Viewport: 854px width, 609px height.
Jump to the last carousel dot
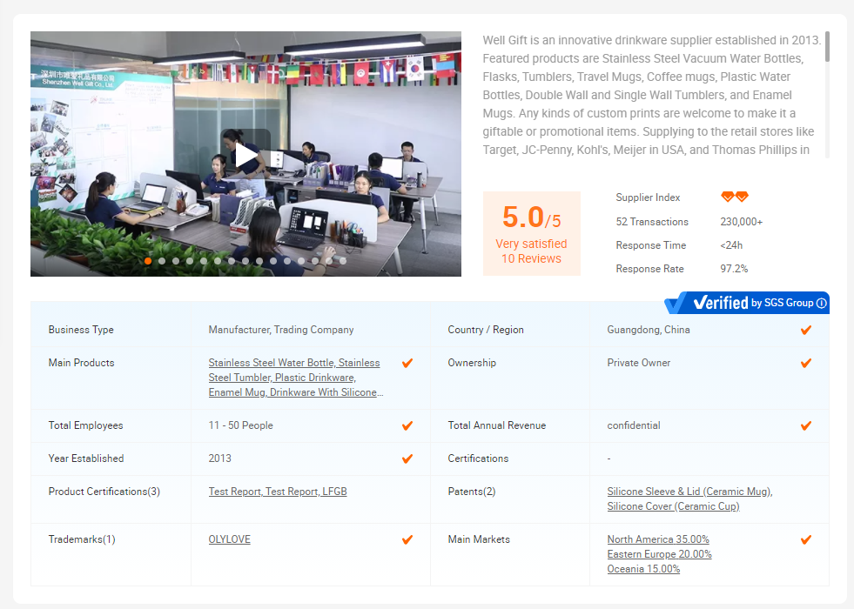click(343, 261)
